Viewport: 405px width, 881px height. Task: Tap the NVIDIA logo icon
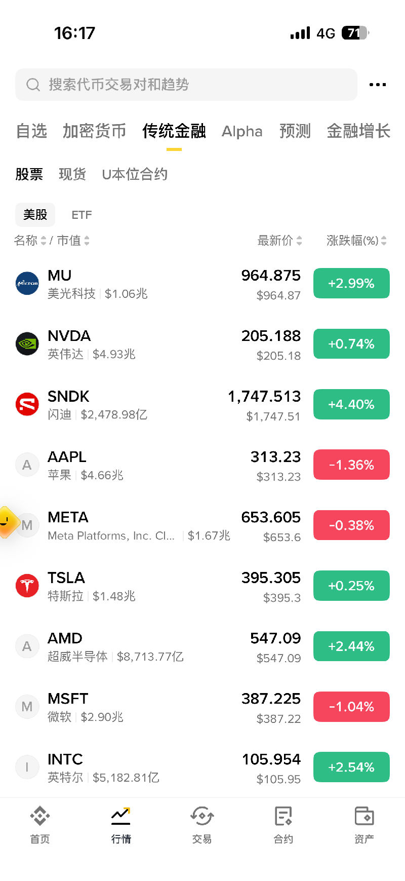point(27,344)
